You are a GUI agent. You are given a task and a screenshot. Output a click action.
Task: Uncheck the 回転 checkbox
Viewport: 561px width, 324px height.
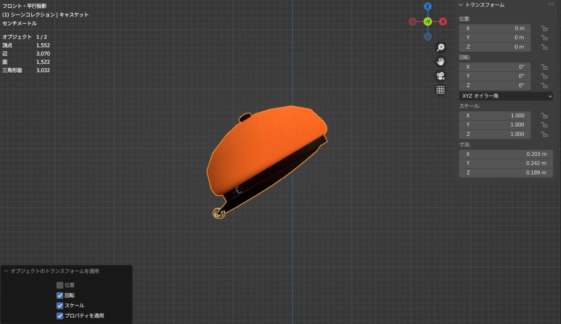coord(60,295)
